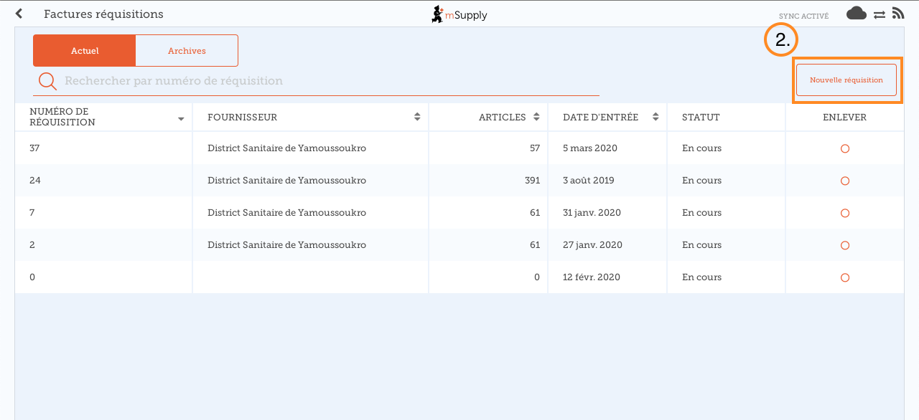Switch to the Archives tab
Screen dimensions: 919x420
click(x=187, y=51)
